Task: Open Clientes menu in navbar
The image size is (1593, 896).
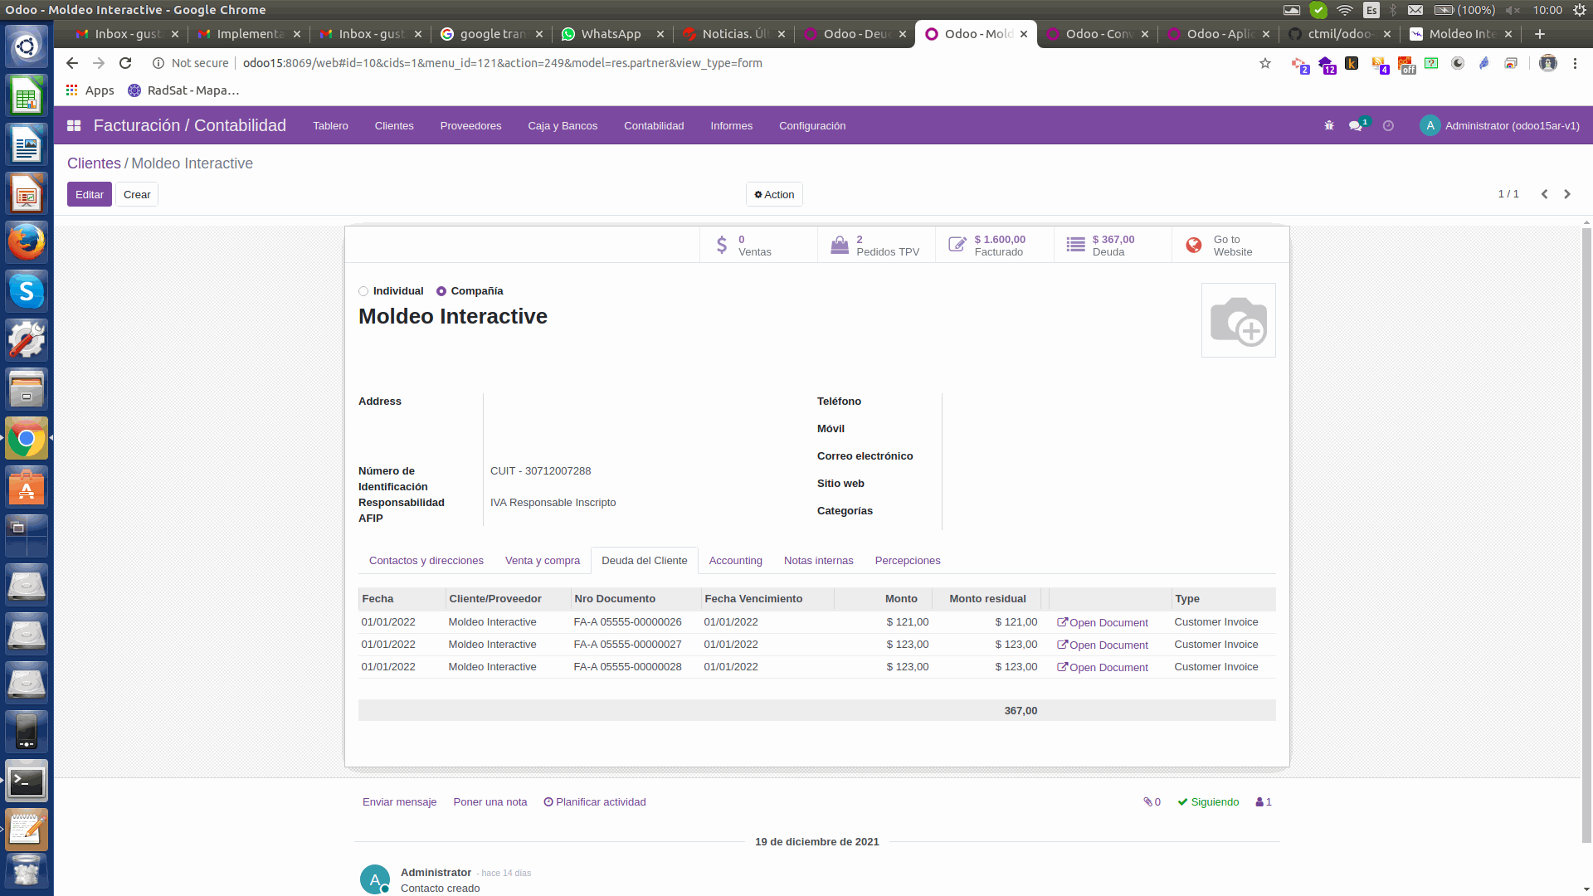Action: tap(394, 126)
